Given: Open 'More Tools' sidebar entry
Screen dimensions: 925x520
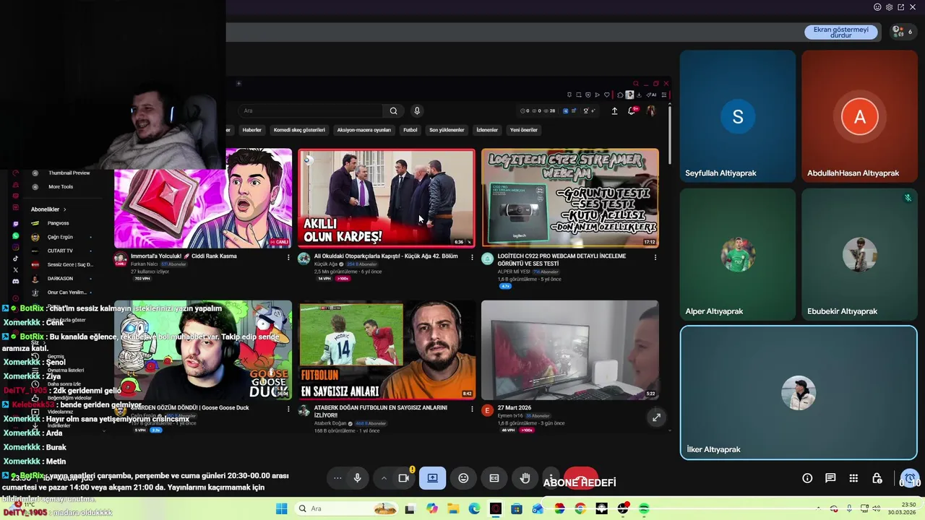Looking at the screenshot, I should 61,186.
